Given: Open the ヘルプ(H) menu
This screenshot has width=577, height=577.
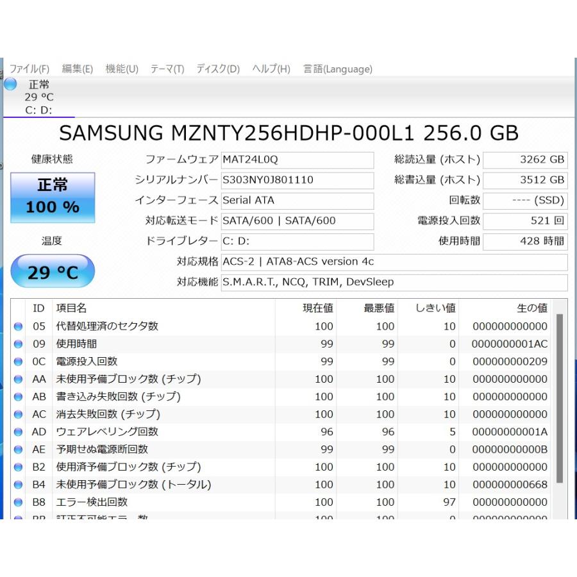Looking at the screenshot, I should (271, 69).
